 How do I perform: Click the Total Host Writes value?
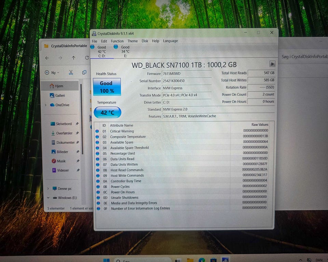tap(261, 80)
